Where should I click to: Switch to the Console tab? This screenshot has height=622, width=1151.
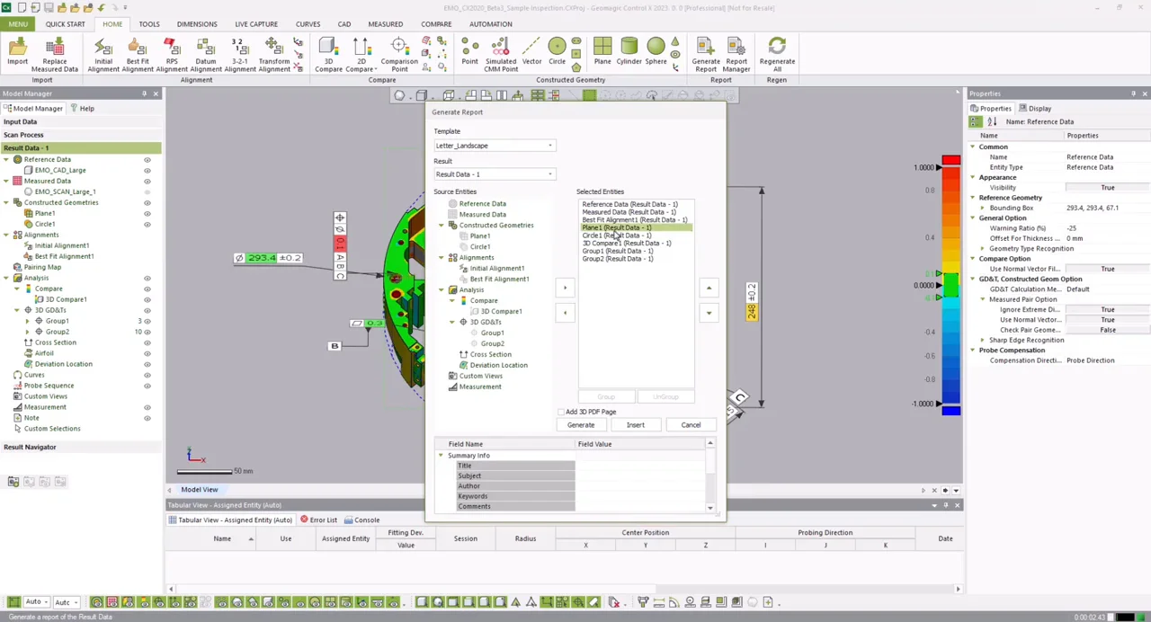tap(361, 520)
